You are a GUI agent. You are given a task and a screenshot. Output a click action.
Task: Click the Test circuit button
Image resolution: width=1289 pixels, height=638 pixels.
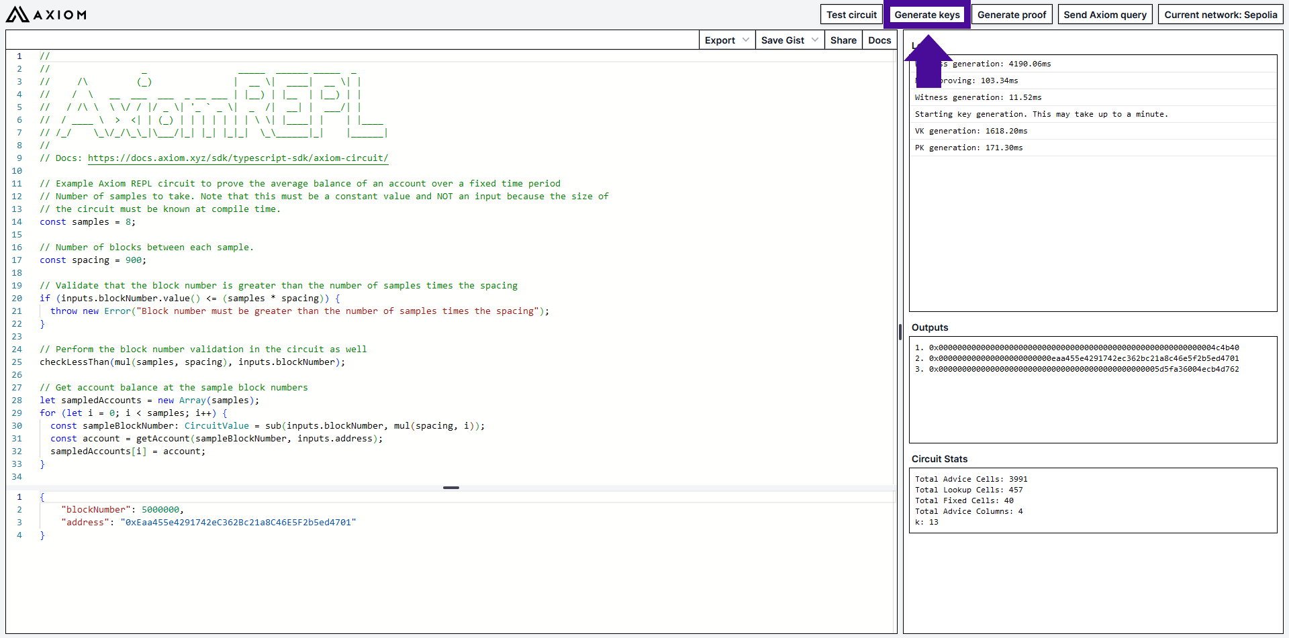(851, 15)
